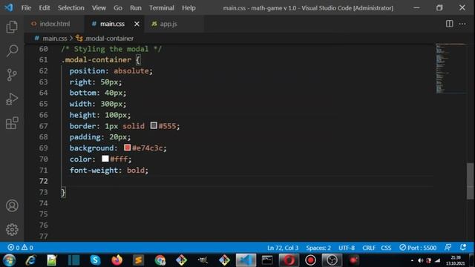Open OBS Studio from the taskbar

click(x=332, y=260)
